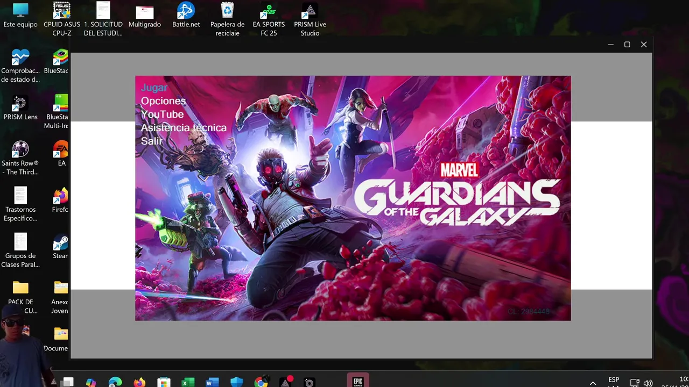Open PRISM Lens taskbar icon
Screen dimensions: 689x387
click(x=309, y=383)
